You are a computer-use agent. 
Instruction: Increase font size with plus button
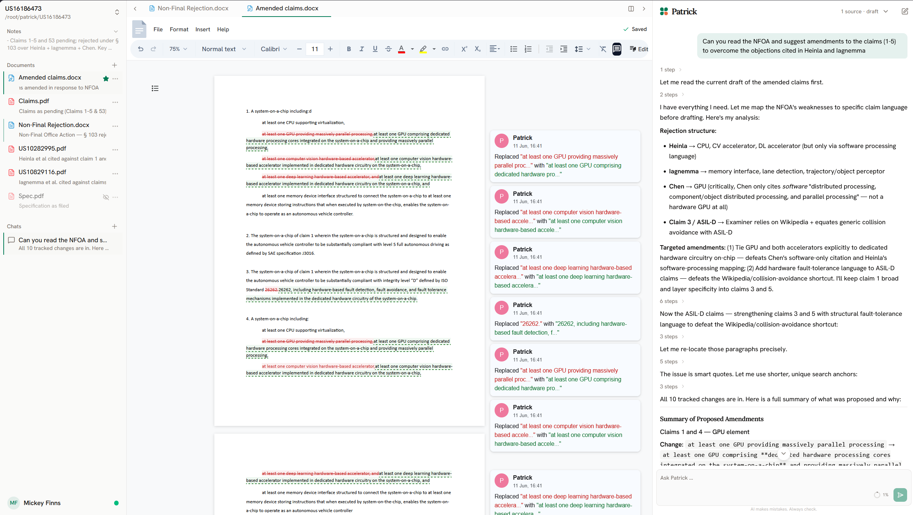[x=330, y=49]
